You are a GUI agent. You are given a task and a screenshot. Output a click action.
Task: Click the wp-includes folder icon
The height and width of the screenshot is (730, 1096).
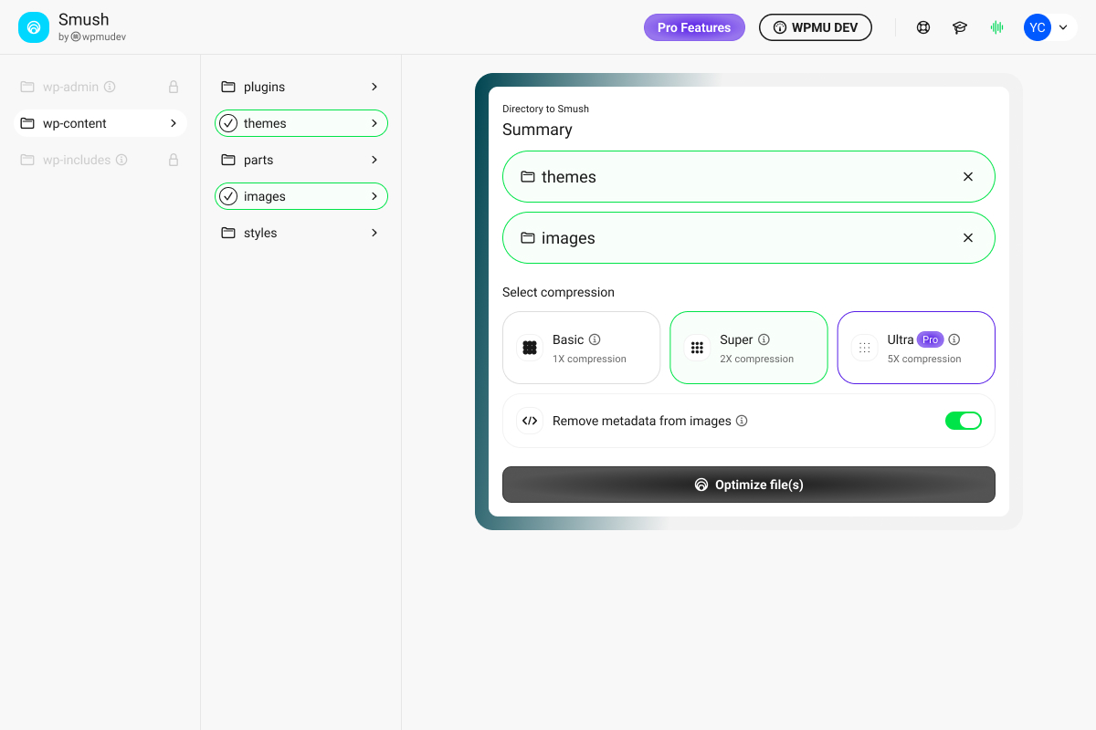tap(27, 160)
